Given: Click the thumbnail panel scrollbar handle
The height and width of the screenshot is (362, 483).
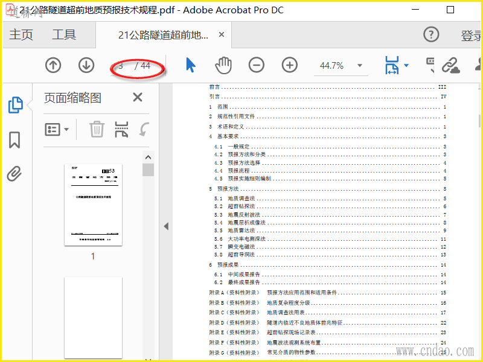Looking at the screenshot, I should [x=148, y=170].
